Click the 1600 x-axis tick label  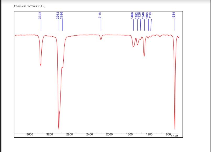pos(129,134)
